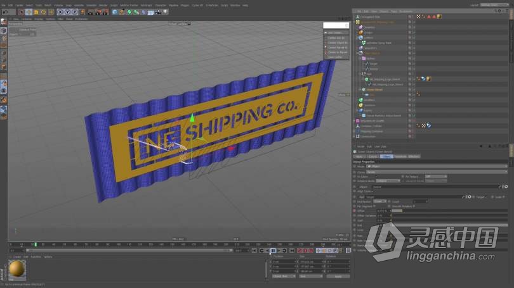Open the Distribution dropdown

[x=380, y=201]
